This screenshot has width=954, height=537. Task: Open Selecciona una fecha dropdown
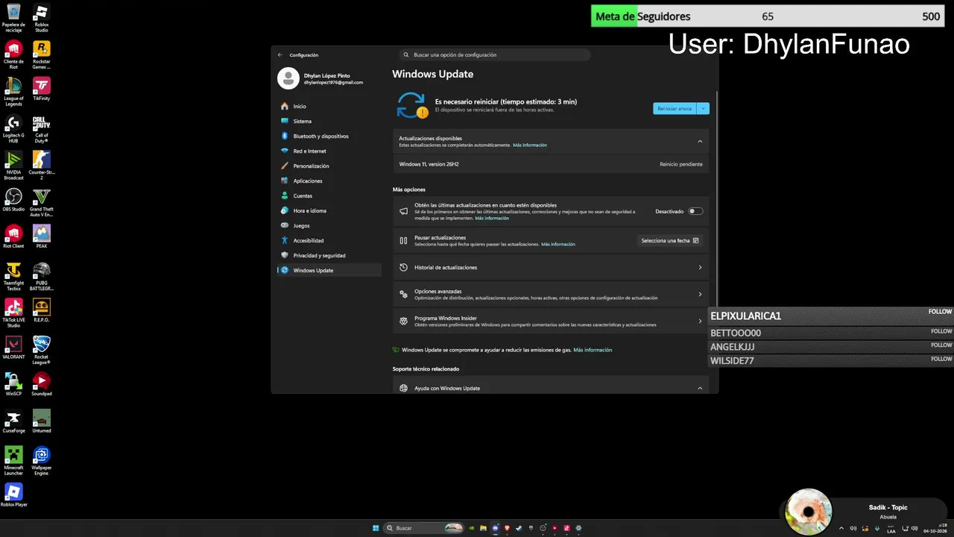point(670,241)
